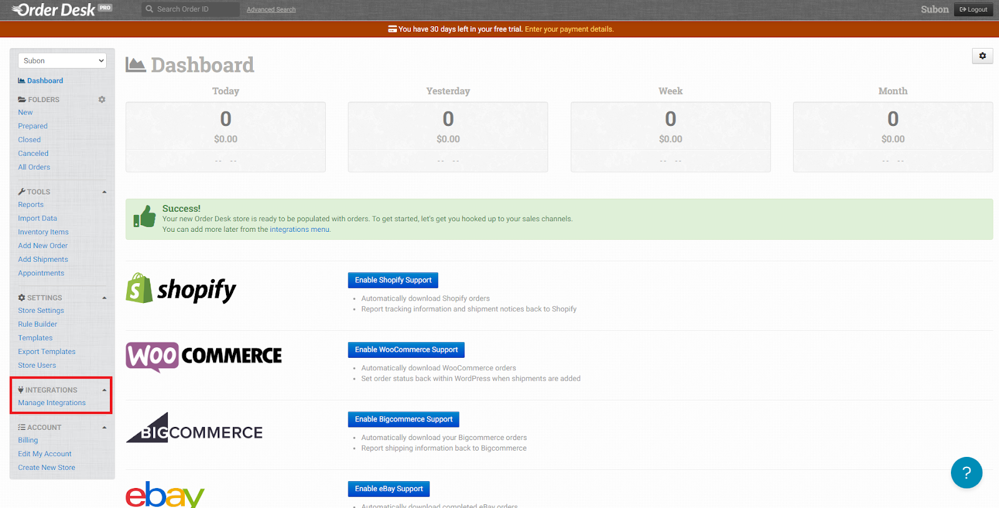
Task: Open Advanced Search link
Action: coord(271,10)
